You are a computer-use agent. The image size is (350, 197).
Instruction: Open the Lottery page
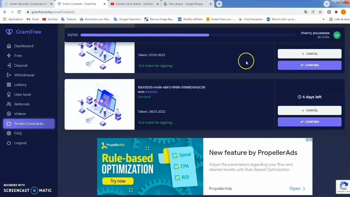click(20, 85)
